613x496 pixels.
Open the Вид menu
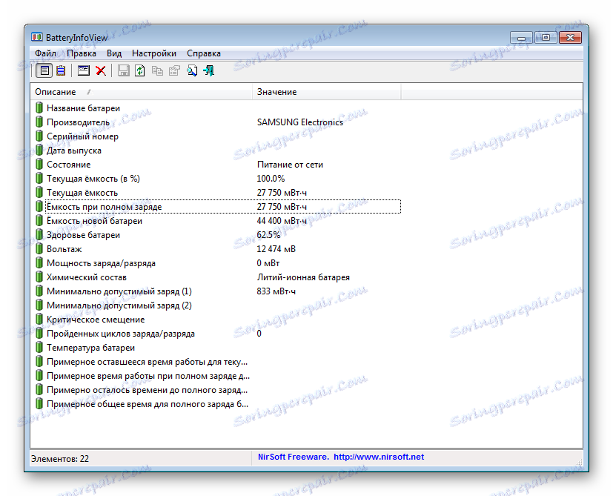[x=113, y=53]
